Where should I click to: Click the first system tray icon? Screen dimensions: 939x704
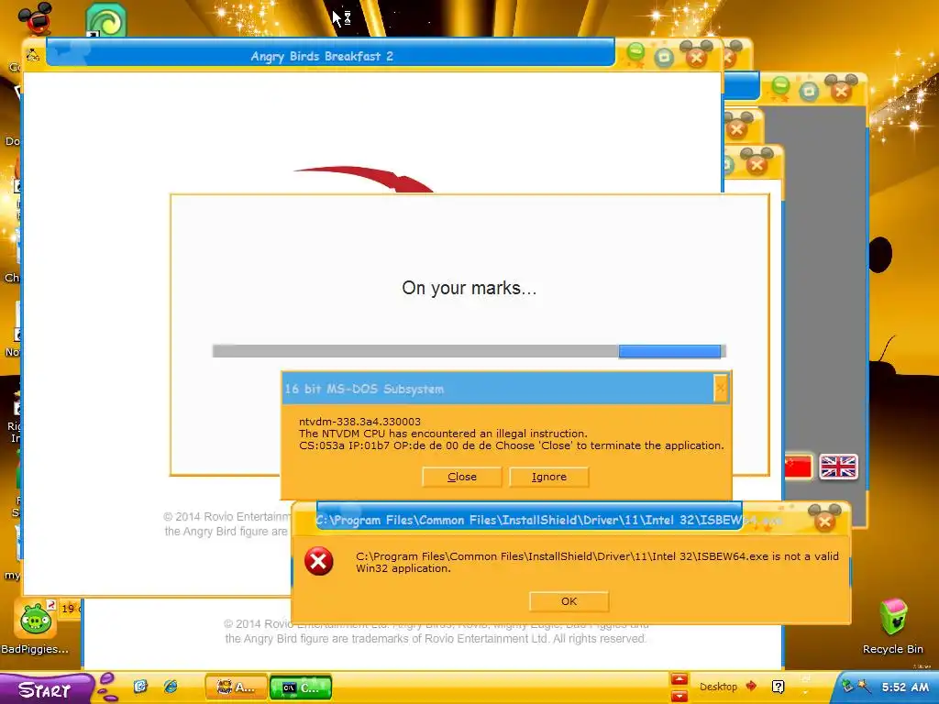pyautogui.click(x=846, y=686)
